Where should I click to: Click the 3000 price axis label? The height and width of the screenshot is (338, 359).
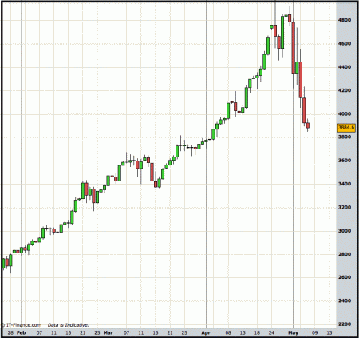click(x=345, y=231)
